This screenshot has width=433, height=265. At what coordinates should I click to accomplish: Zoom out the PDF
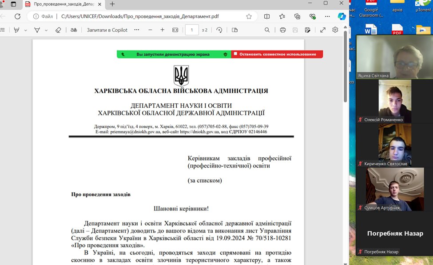click(x=150, y=30)
